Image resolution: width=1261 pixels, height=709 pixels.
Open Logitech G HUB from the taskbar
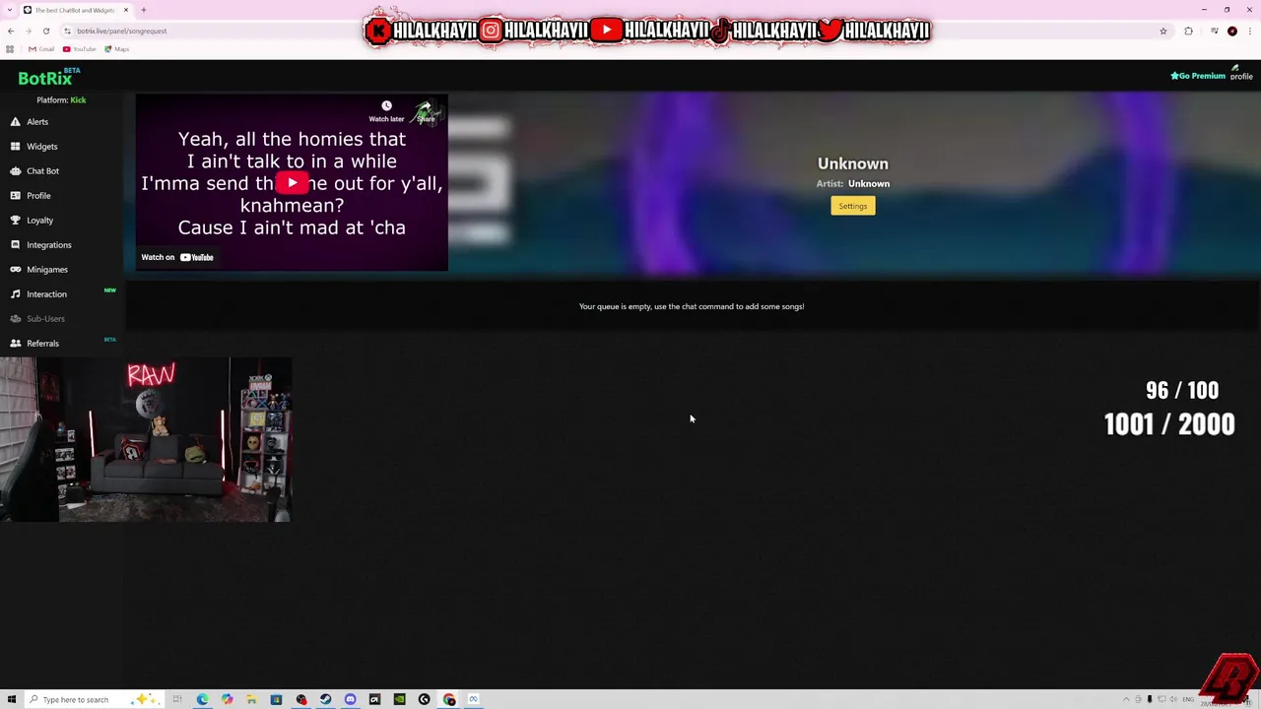click(424, 699)
